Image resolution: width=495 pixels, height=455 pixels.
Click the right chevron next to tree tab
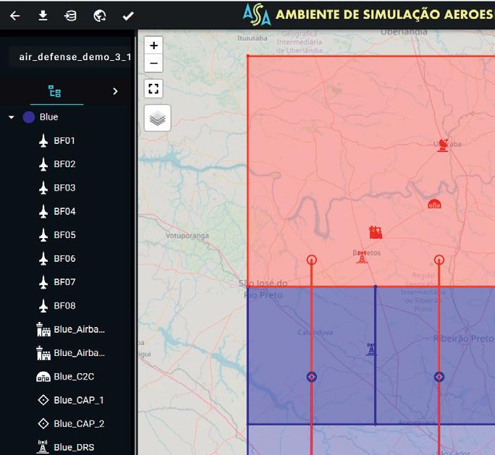point(115,91)
